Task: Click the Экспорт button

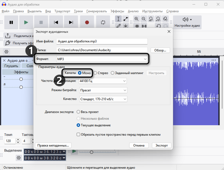Action: (161, 145)
